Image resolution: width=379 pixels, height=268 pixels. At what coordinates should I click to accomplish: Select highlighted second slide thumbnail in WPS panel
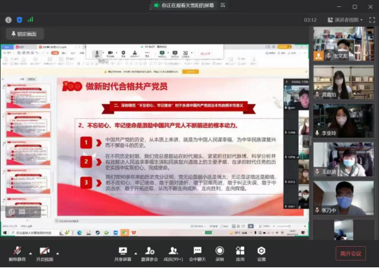28,124
